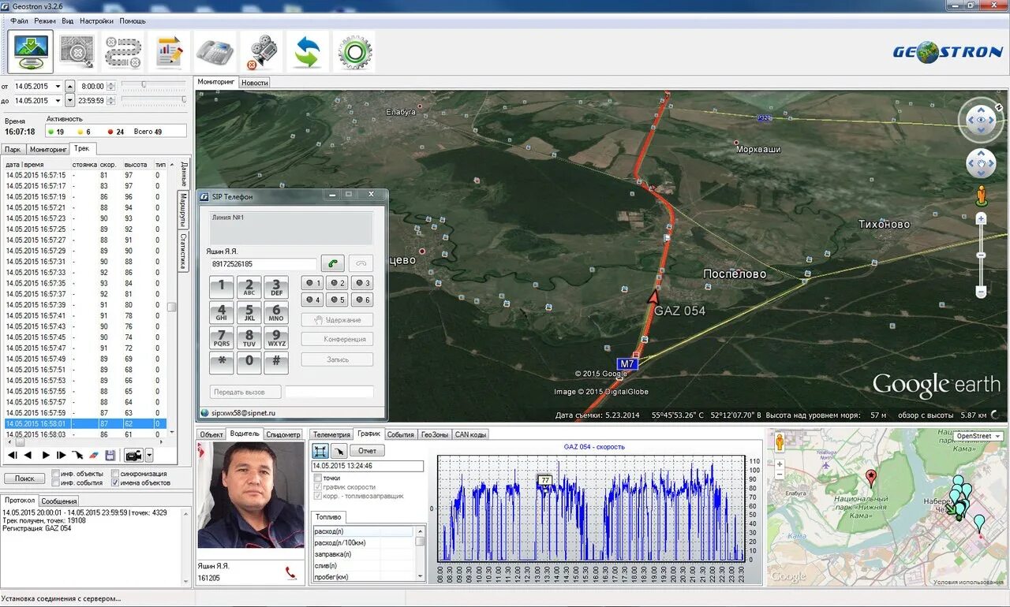Click the Поиск button
This screenshot has width=1010, height=607.
click(24, 479)
